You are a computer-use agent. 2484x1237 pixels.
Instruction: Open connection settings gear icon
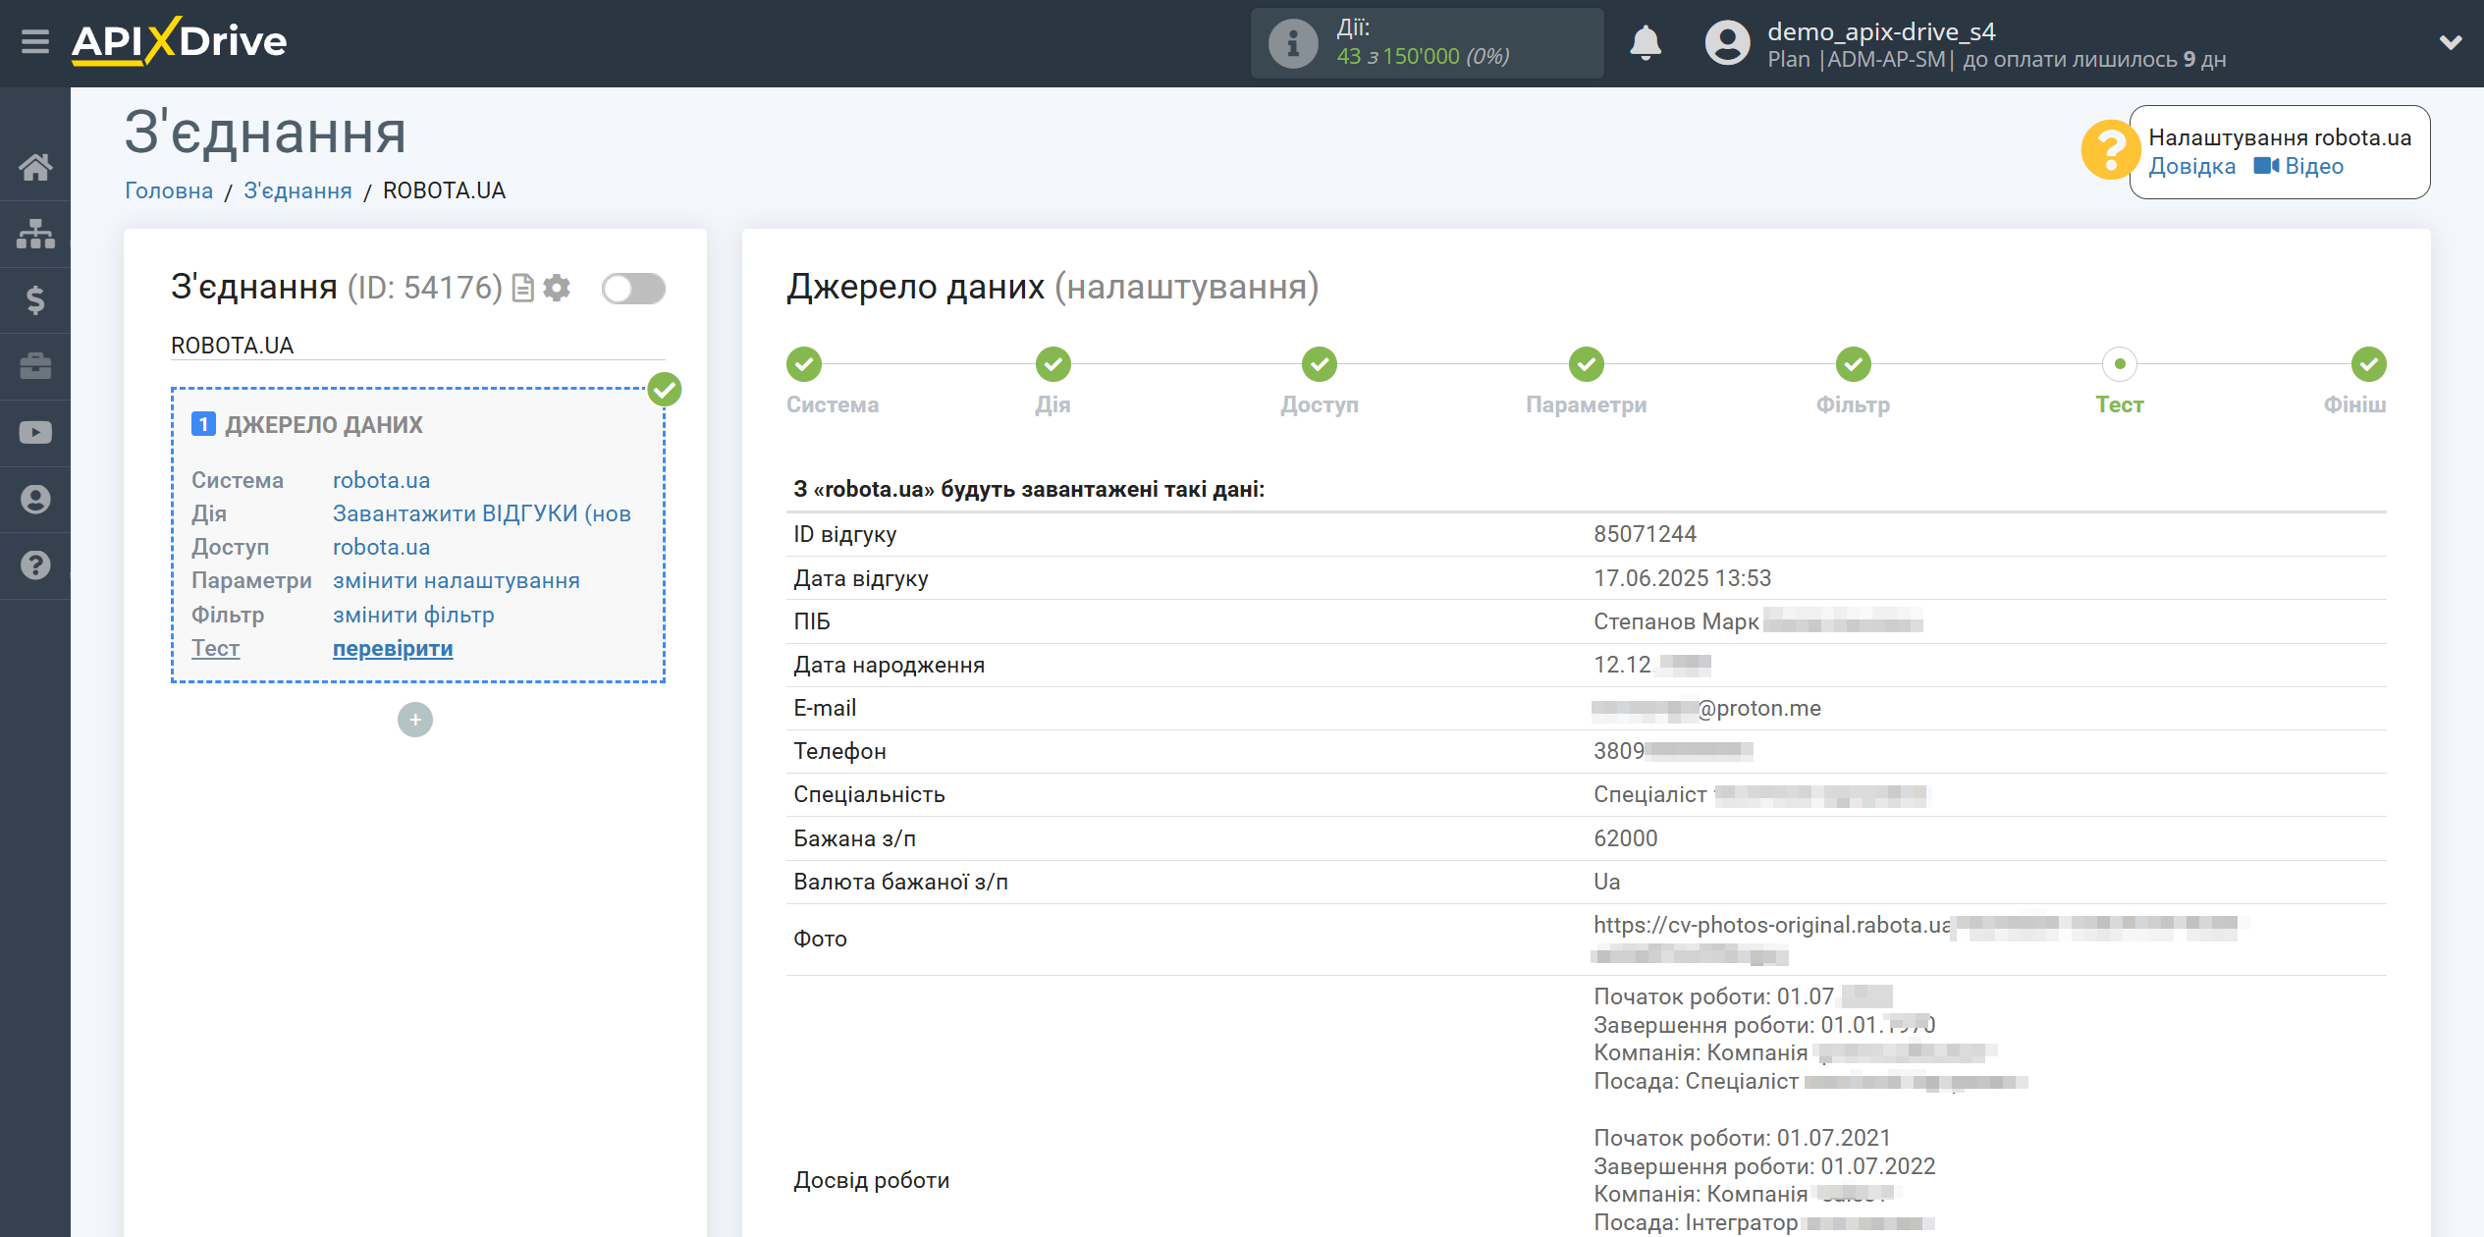click(557, 288)
